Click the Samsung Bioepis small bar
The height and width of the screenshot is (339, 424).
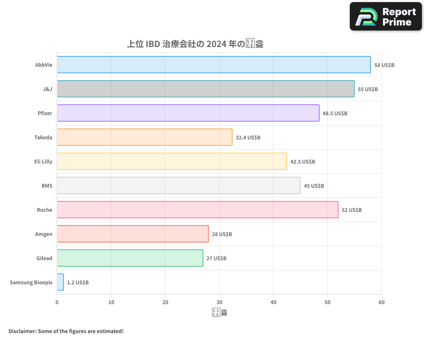click(60, 282)
